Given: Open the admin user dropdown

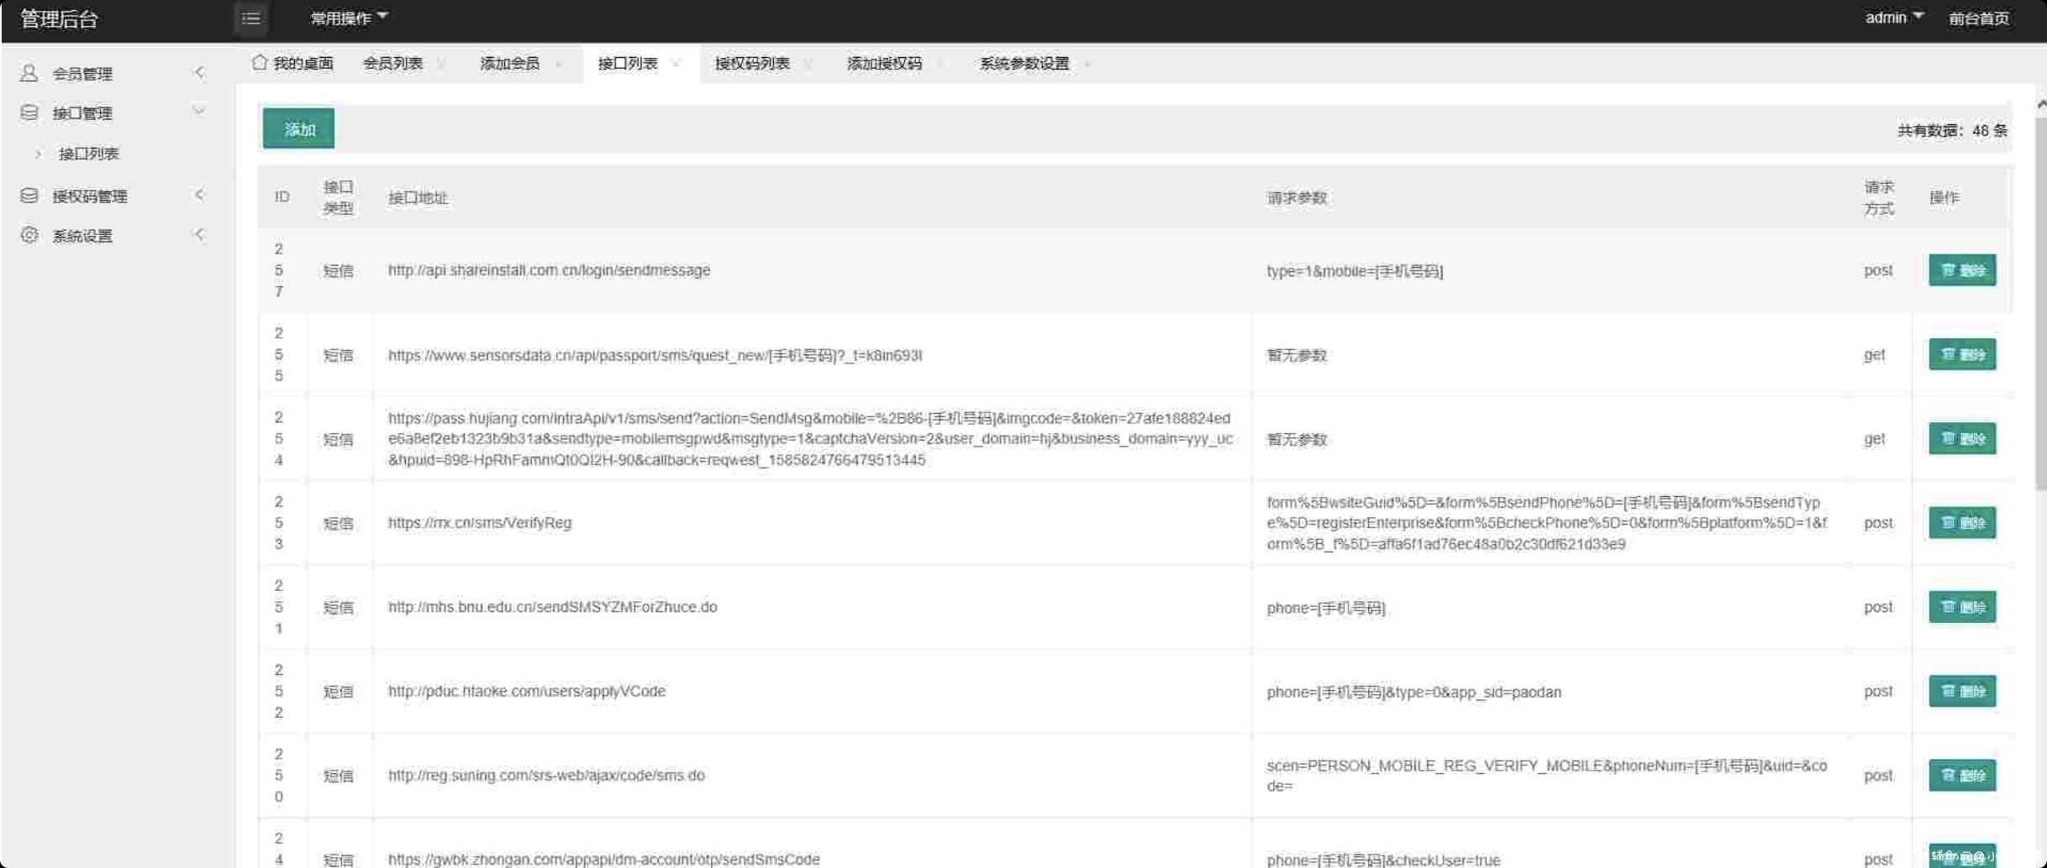Looking at the screenshot, I should tap(1894, 18).
